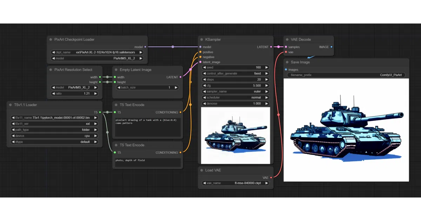
Task: Collapse the PixArt Checkpoint Loader node via its title dot
Action: click(51, 40)
